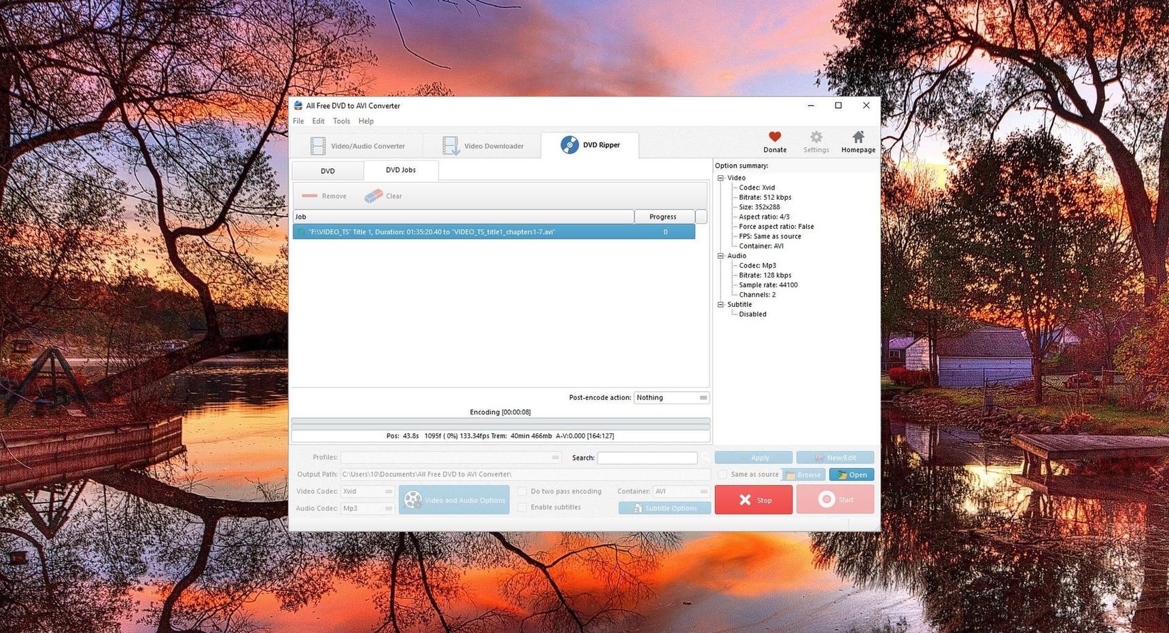Click the encoding status text line

500,436
